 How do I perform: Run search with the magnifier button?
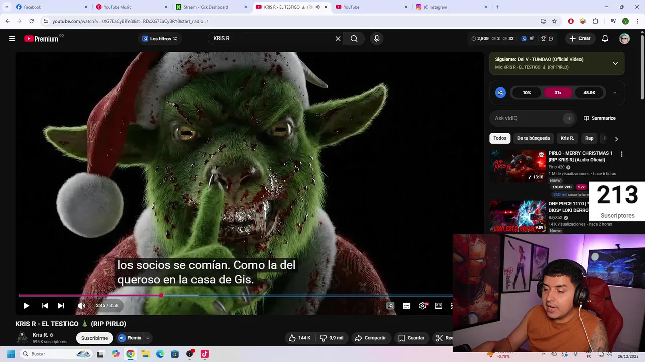(x=354, y=39)
